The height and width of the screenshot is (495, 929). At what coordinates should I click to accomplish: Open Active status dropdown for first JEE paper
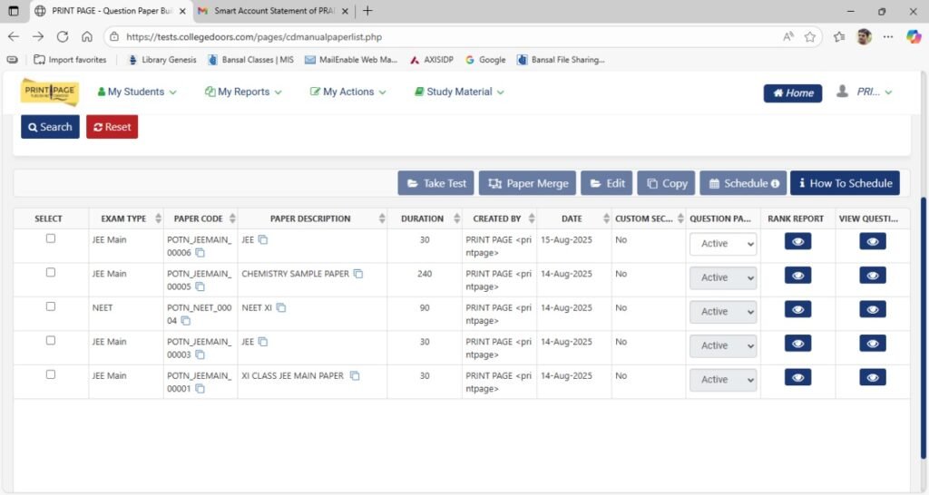coord(723,244)
